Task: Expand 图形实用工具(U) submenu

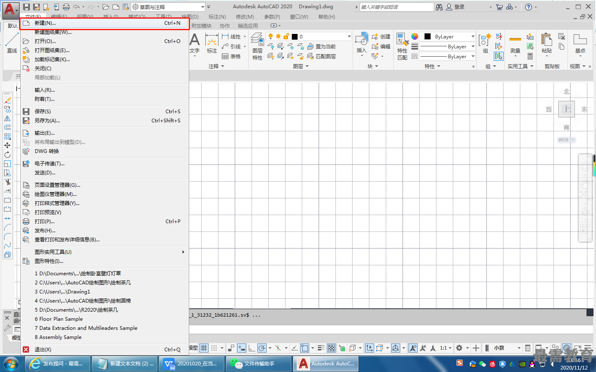Action: click(x=105, y=252)
